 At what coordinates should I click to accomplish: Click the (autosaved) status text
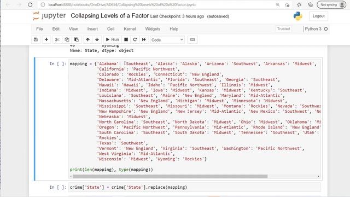pyautogui.click(x=218, y=16)
